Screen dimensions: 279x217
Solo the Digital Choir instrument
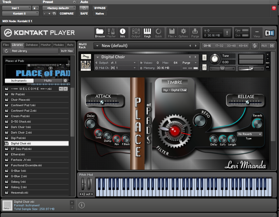click(x=204, y=57)
